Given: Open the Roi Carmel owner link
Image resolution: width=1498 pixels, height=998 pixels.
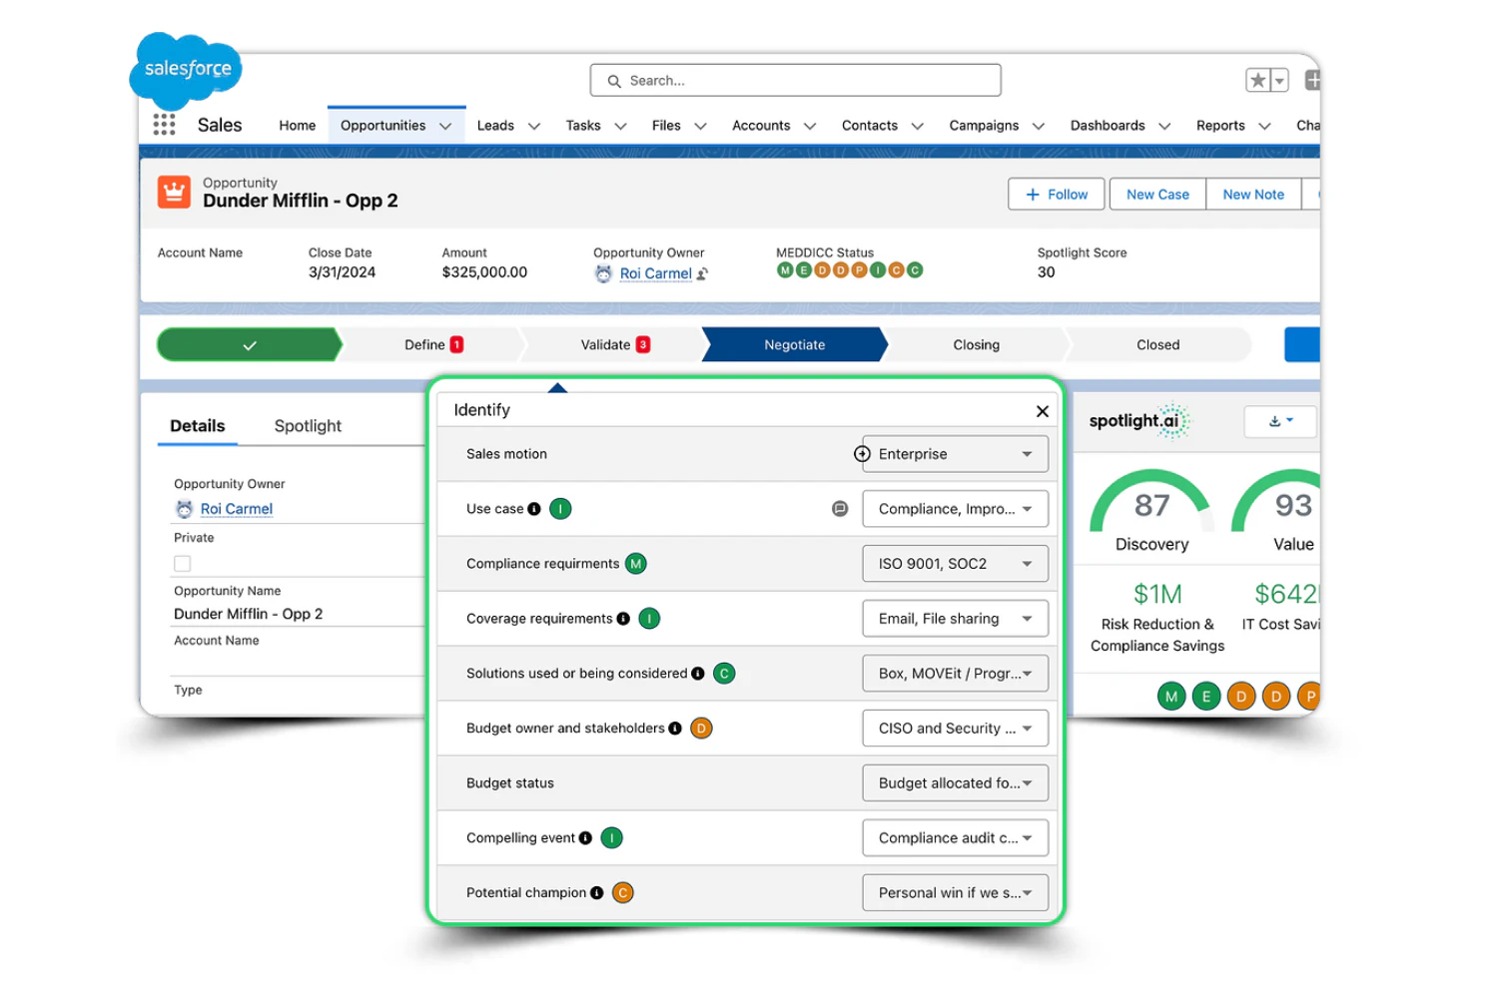Looking at the screenshot, I should (654, 273).
